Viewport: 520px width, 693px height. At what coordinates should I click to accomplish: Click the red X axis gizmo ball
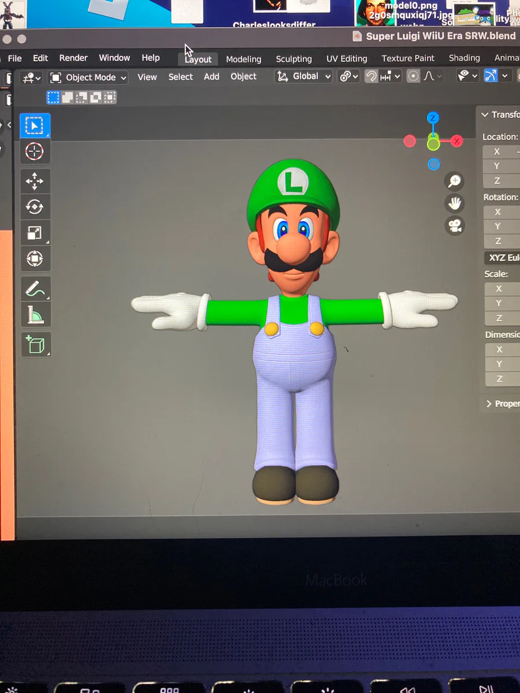[457, 141]
